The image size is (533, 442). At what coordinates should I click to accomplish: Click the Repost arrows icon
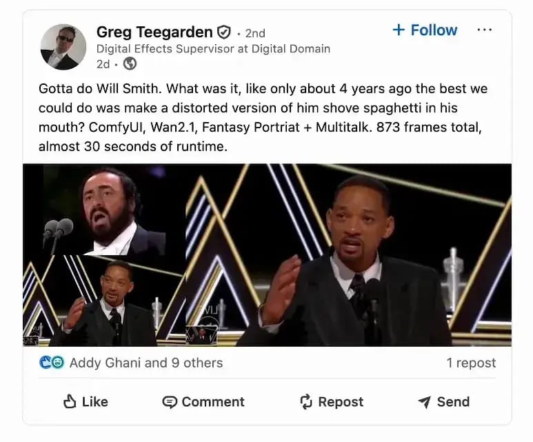tap(306, 401)
